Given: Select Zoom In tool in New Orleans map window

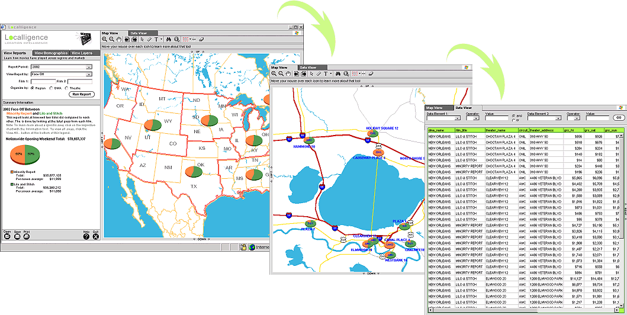Looking at the screenshot, I should point(274,73).
